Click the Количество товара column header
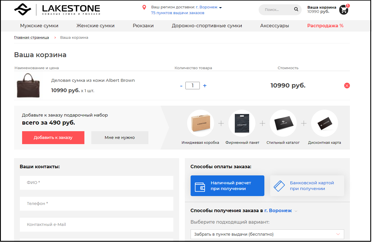Image resolution: width=372 pixels, height=242 pixels. [x=193, y=68]
